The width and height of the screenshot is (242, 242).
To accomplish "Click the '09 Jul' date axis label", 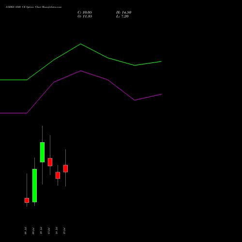I will [33, 231].
